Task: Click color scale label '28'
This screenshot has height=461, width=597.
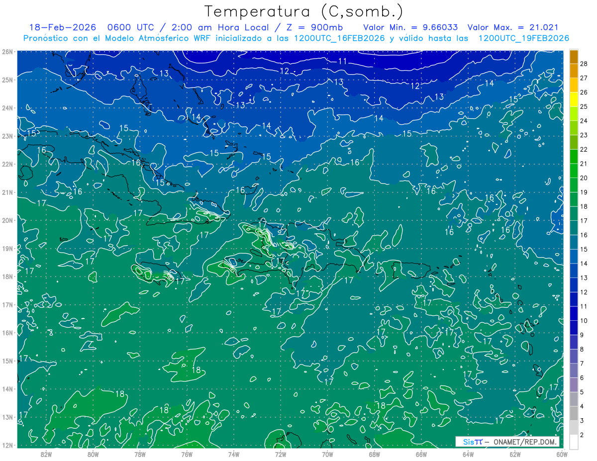Action: tap(584, 64)
